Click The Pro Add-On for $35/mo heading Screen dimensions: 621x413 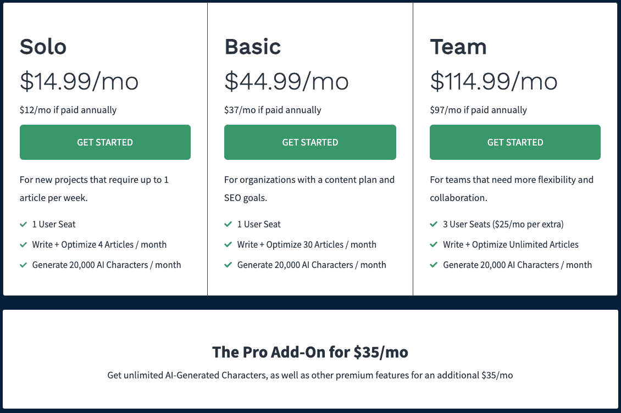click(x=310, y=352)
